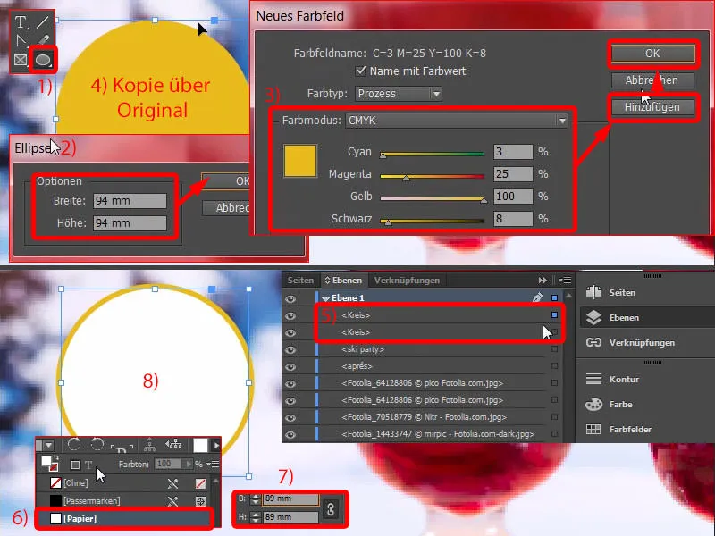Open the Verknüpfungen panel from the dock
This screenshot has height=536, width=715.
[631, 342]
